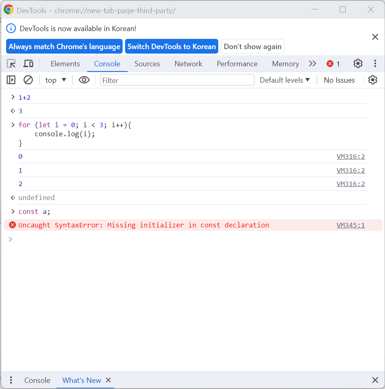Open the three-dot customize DevTools menu
385x389 pixels.
375,63
